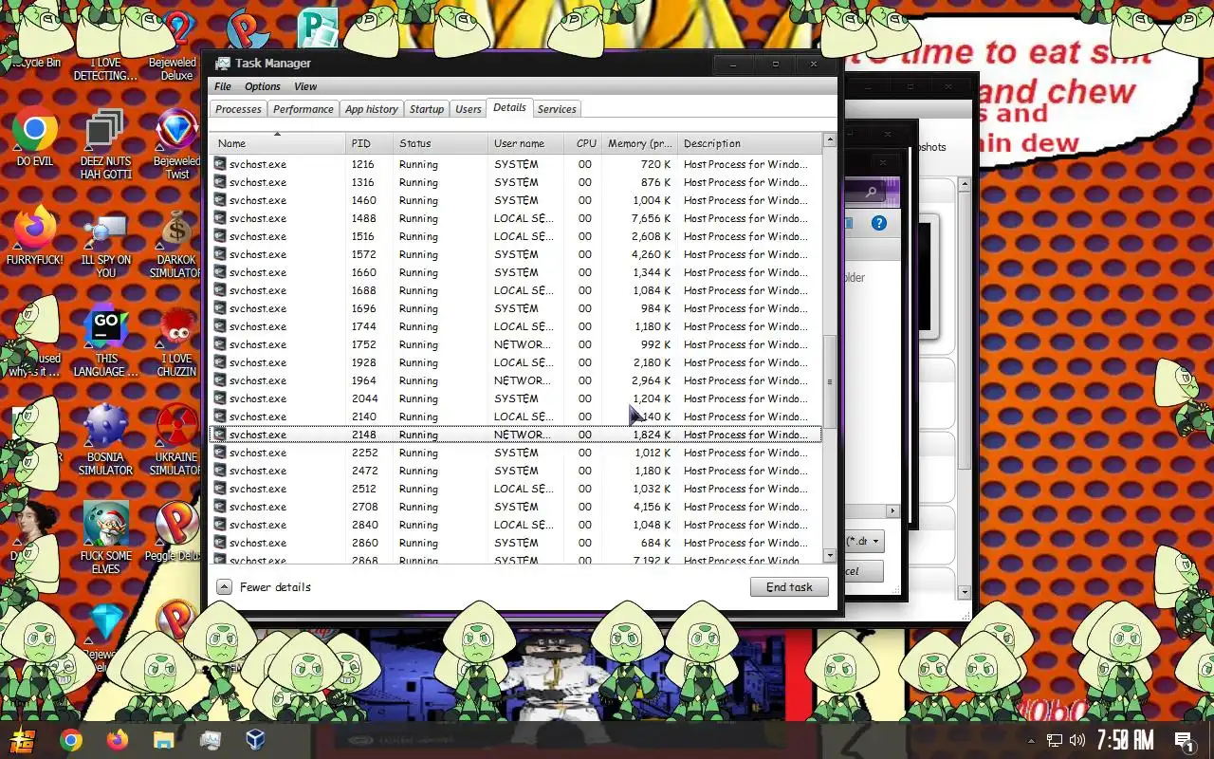
Task: Click the blue help icon in background window
Action: (879, 224)
